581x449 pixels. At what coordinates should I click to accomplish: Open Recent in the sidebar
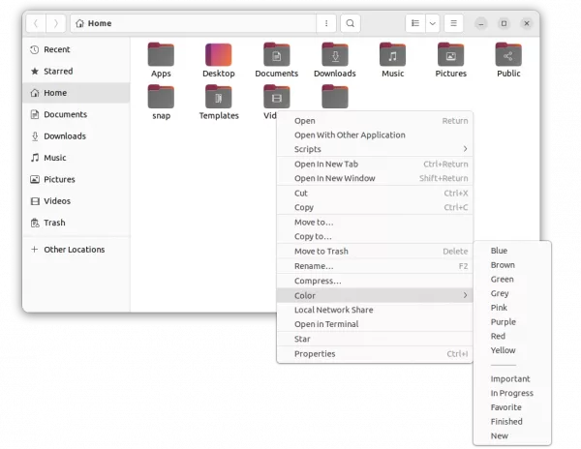[x=76, y=49]
